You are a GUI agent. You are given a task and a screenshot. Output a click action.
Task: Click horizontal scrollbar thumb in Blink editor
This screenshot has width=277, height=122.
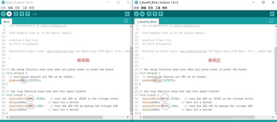56,117
